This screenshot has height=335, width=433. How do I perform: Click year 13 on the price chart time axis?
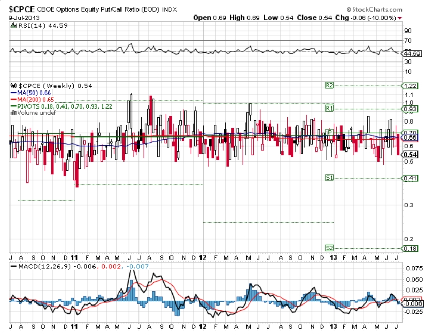point(334,258)
